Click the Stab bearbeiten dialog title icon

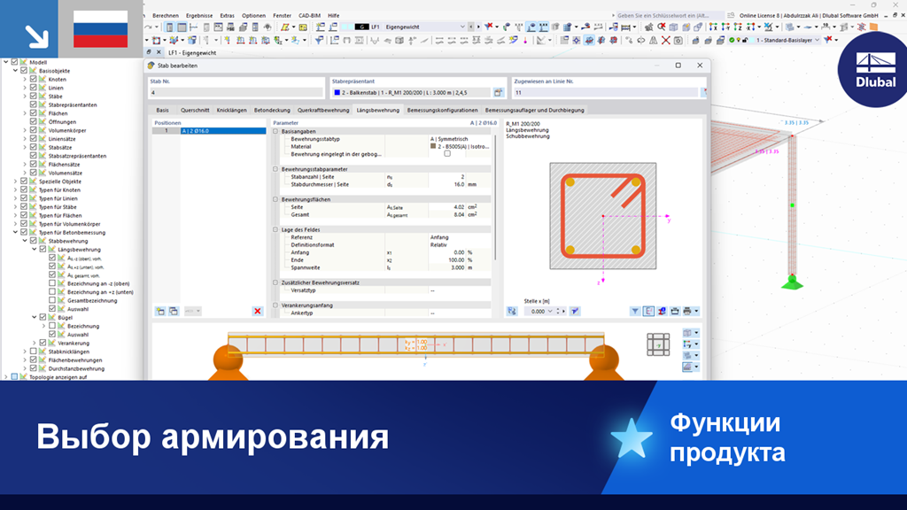151,66
